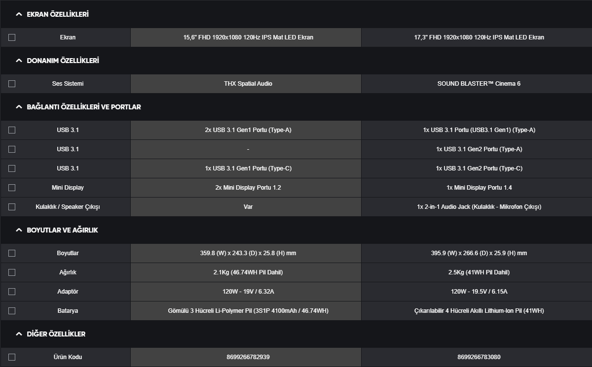
Task: Click the THX Spatial Audio cell
Action: 248,84
